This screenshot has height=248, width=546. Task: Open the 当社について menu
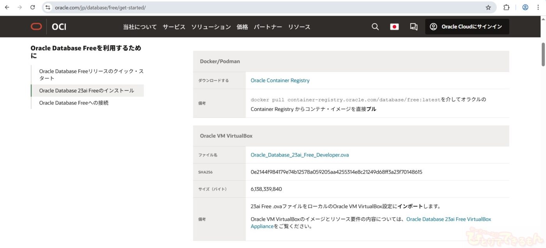[140, 27]
